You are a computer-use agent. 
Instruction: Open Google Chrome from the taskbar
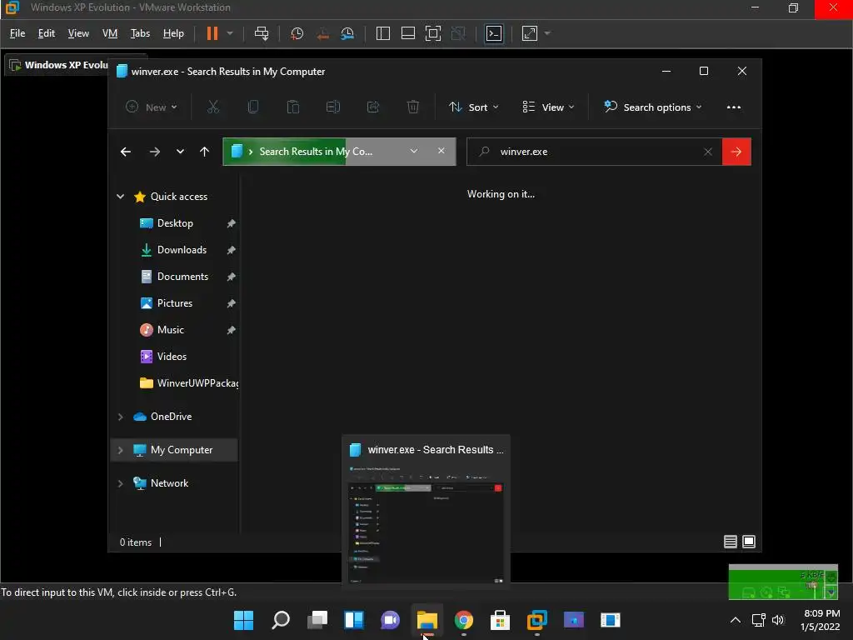click(x=463, y=620)
